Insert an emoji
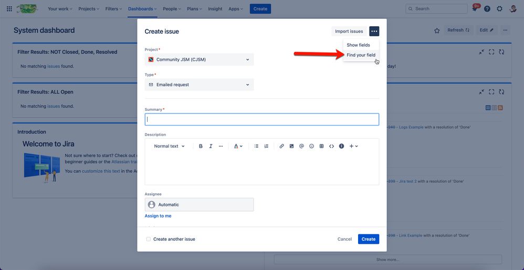This screenshot has height=270, width=524. [311, 146]
